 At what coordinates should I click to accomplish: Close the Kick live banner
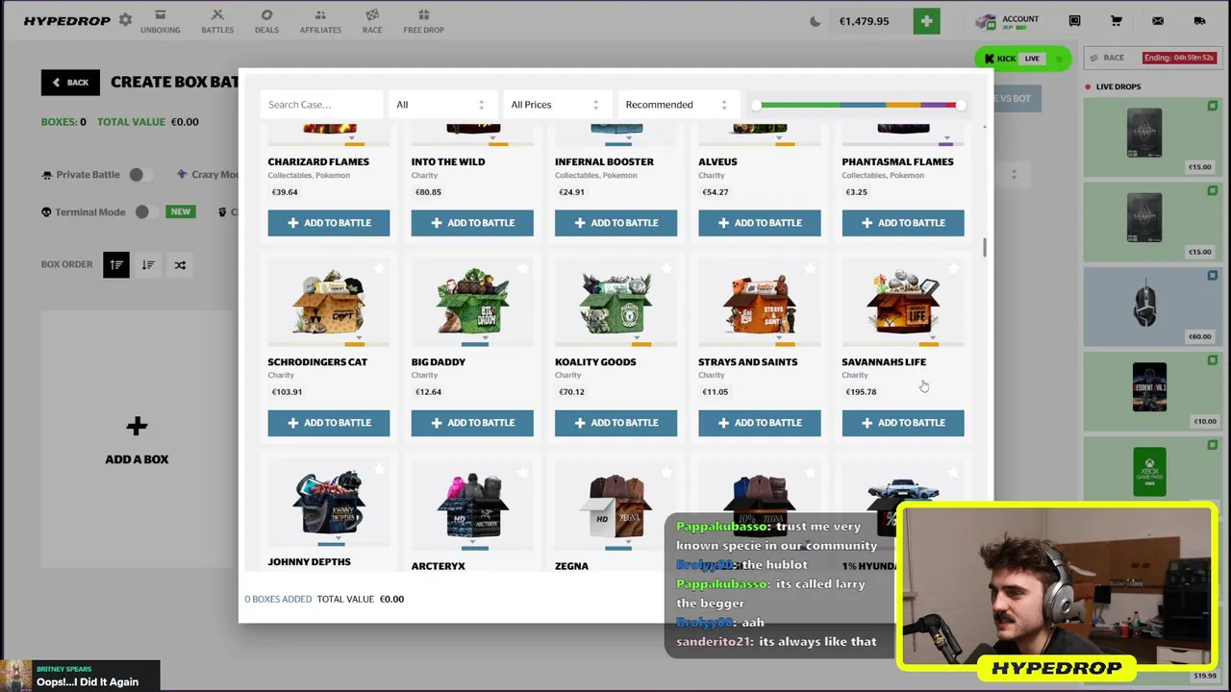[1059, 59]
